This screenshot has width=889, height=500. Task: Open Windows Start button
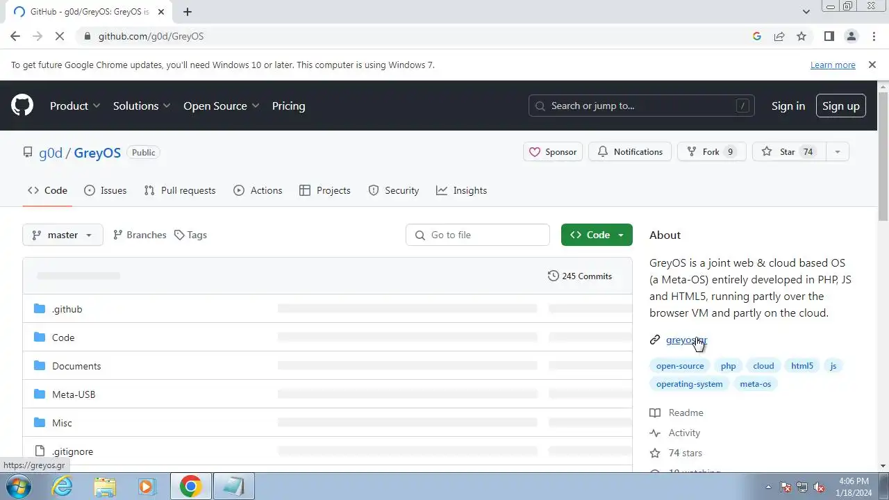pyautogui.click(x=17, y=486)
